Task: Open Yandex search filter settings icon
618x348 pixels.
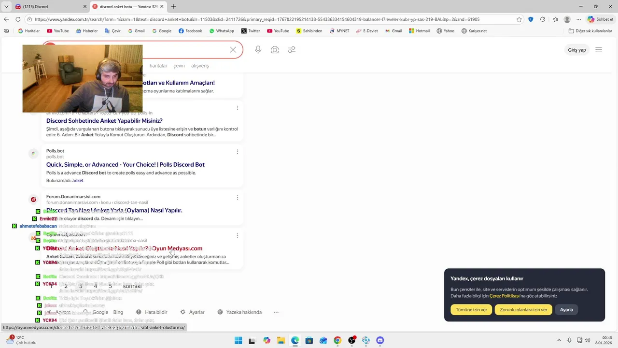Action: (x=292, y=50)
